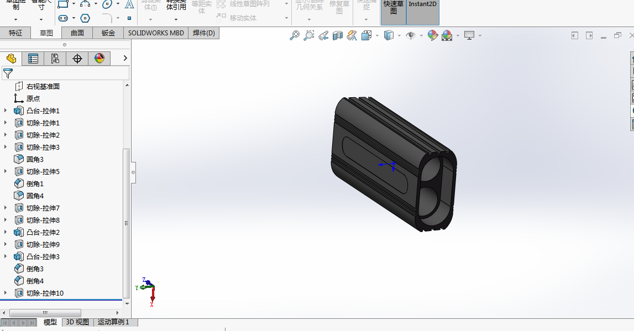Open 运动算例 1 tab
This screenshot has width=634, height=331.
113,322
